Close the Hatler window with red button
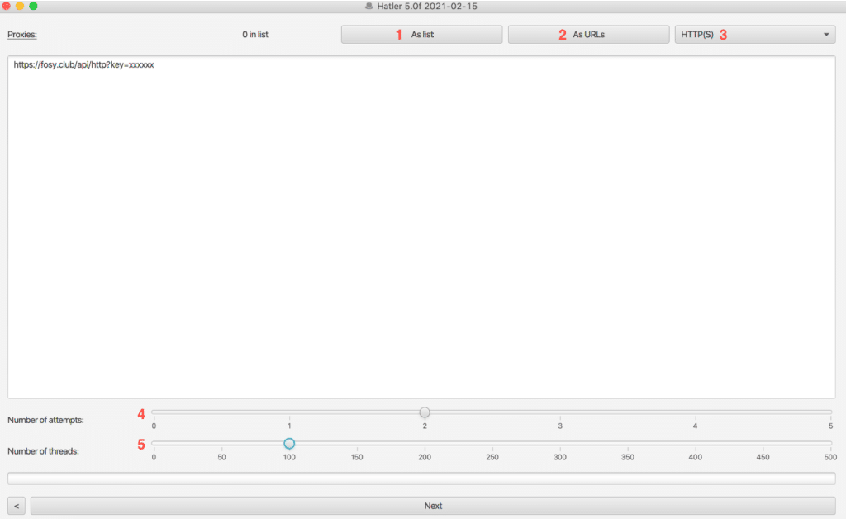 (7, 6)
